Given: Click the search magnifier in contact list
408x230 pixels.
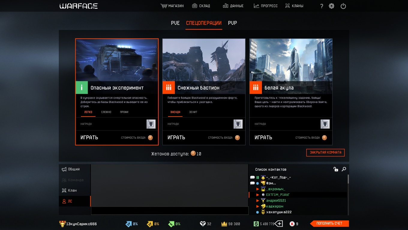Looking at the screenshot, I should [x=344, y=169].
